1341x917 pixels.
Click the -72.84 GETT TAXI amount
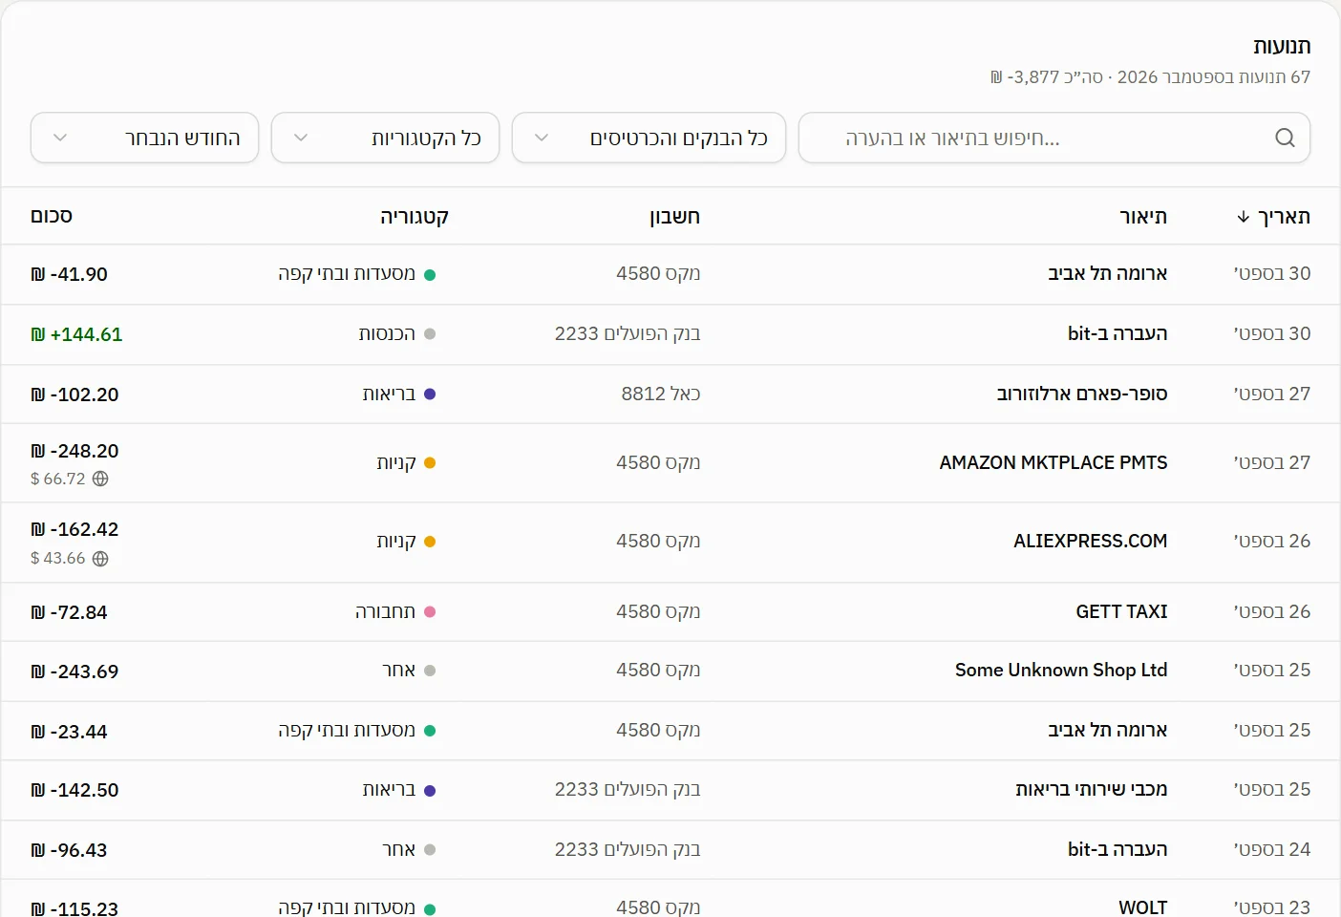point(69,612)
